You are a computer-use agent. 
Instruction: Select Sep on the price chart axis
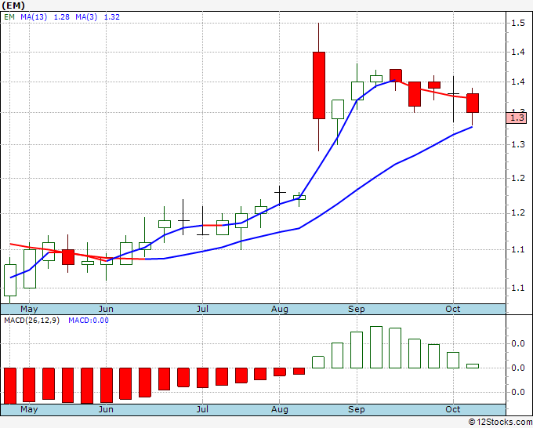356,309
